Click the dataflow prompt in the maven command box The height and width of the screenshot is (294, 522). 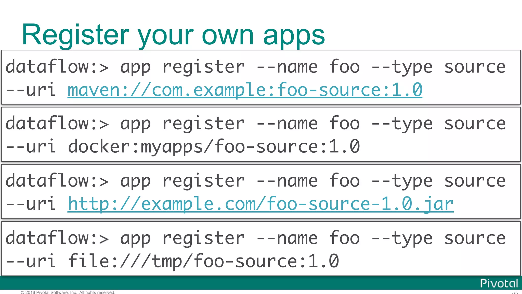point(57,67)
